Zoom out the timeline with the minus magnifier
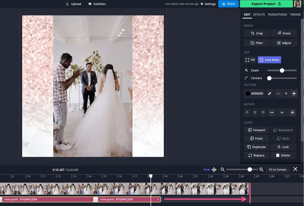This screenshot has width=304, height=206. [x=223, y=170]
